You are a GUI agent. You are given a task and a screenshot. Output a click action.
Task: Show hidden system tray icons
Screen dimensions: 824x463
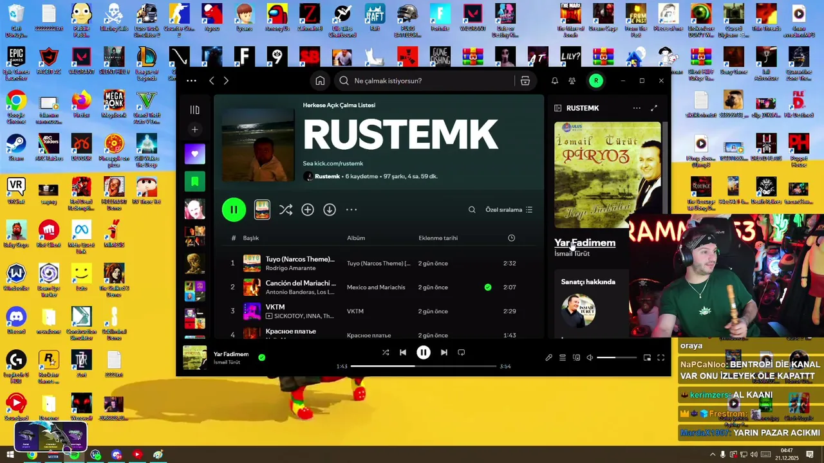pyautogui.click(x=712, y=455)
